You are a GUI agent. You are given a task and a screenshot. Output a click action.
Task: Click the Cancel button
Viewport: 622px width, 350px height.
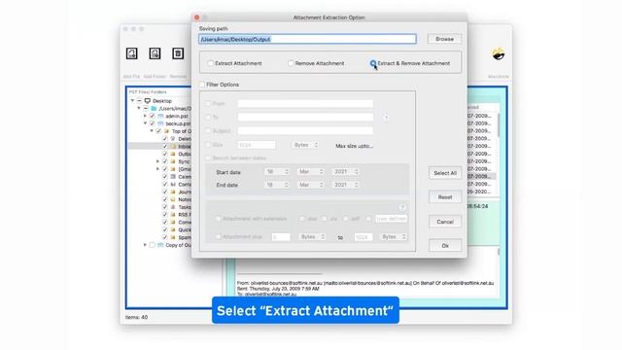pos(445,222)
